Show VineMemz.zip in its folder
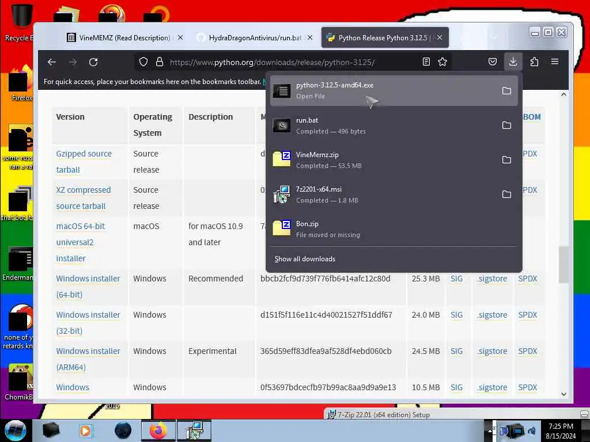This screenshot has width=590, height=442. point(506,160)
